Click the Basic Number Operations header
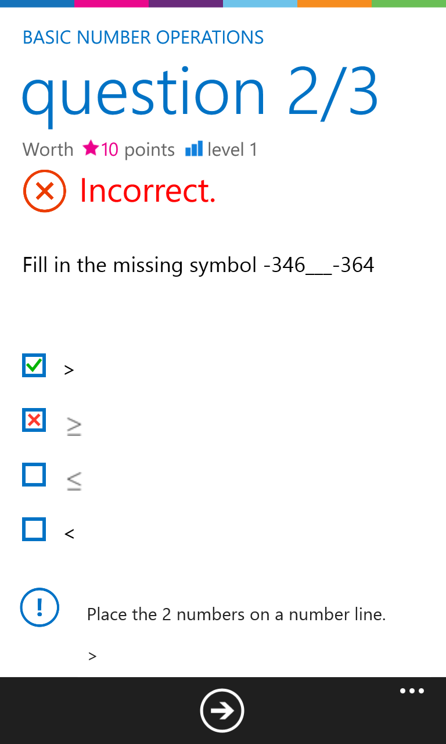 coord(143,38)
